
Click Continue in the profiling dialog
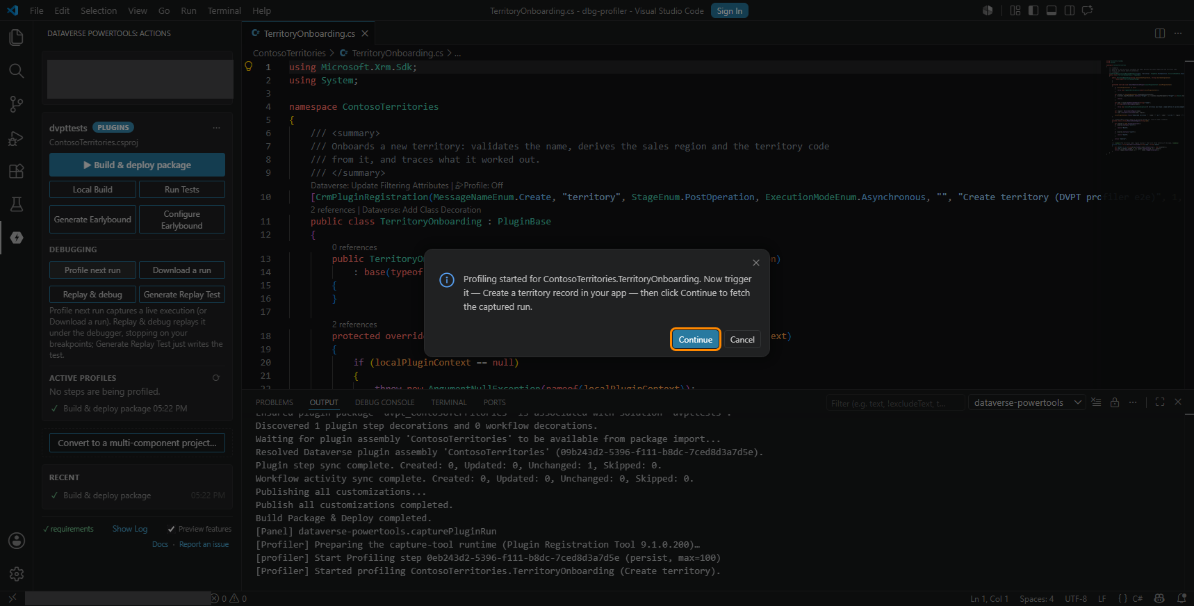(696, 339)
